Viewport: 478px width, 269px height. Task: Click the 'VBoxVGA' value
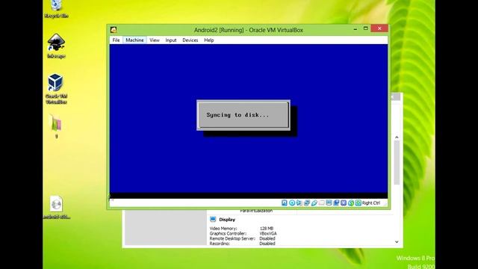[x=268, y=234]
